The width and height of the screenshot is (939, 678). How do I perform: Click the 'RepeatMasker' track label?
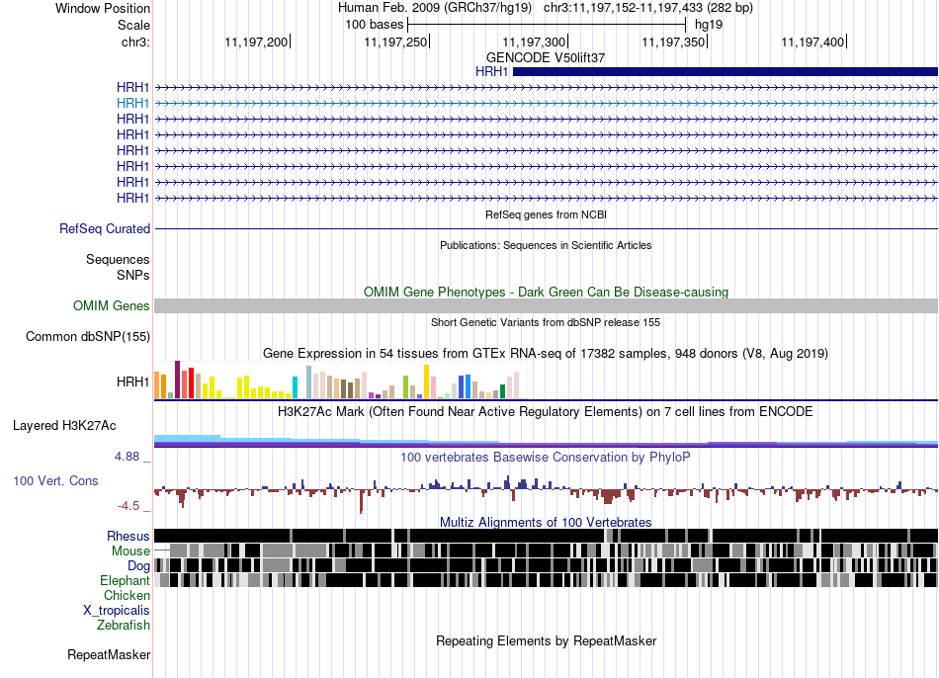point(109,655)
